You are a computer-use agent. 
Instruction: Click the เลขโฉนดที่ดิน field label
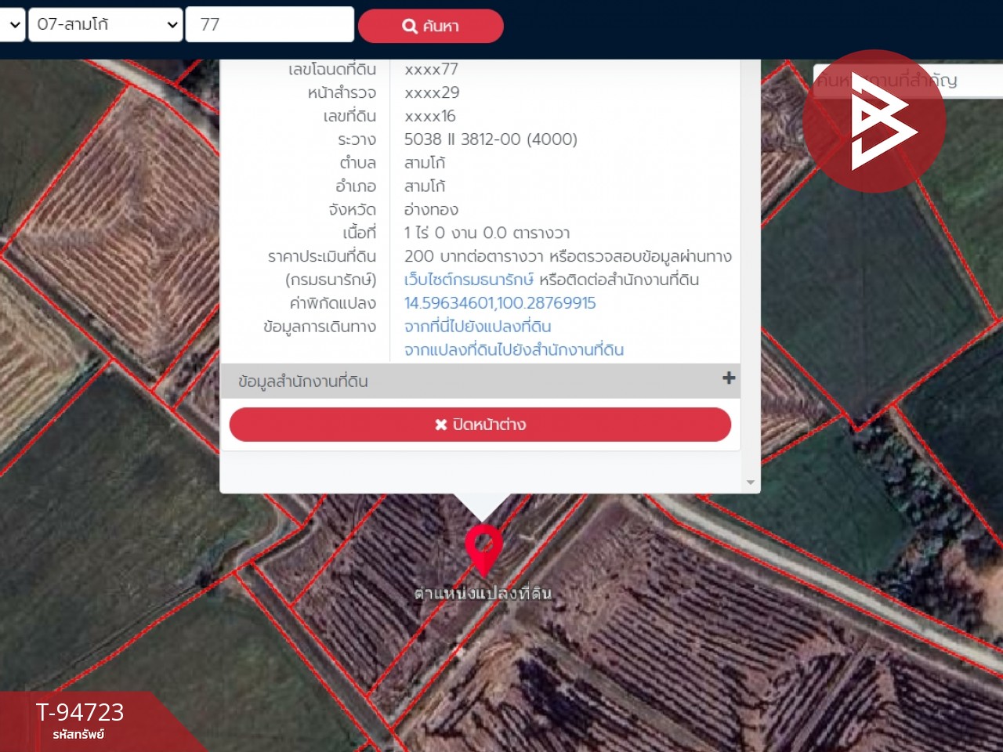click(x=332, y=70)
